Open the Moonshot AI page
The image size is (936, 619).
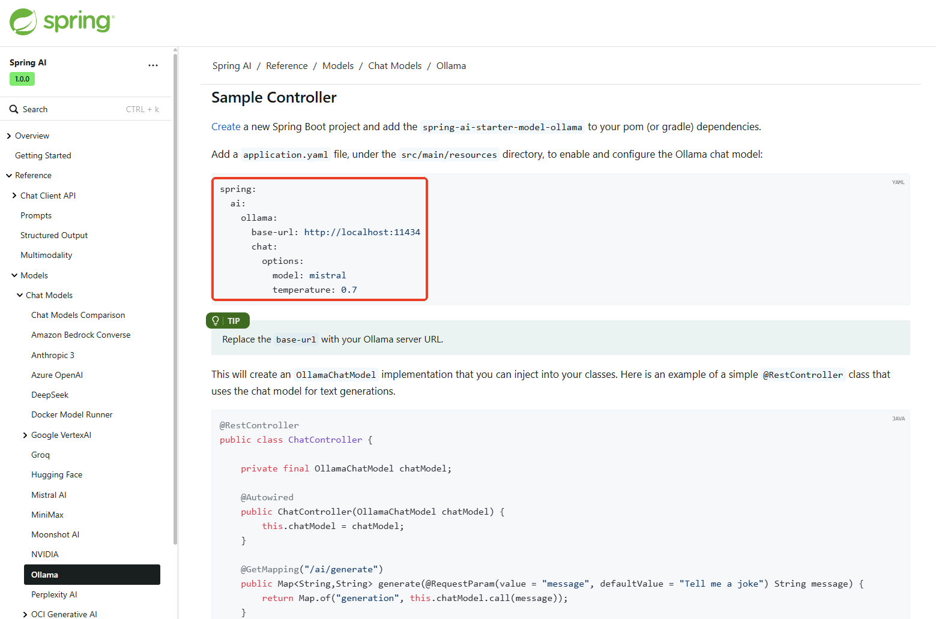click(x=55, y=534)
